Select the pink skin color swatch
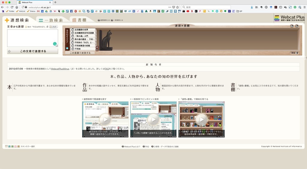 point(16,146)
